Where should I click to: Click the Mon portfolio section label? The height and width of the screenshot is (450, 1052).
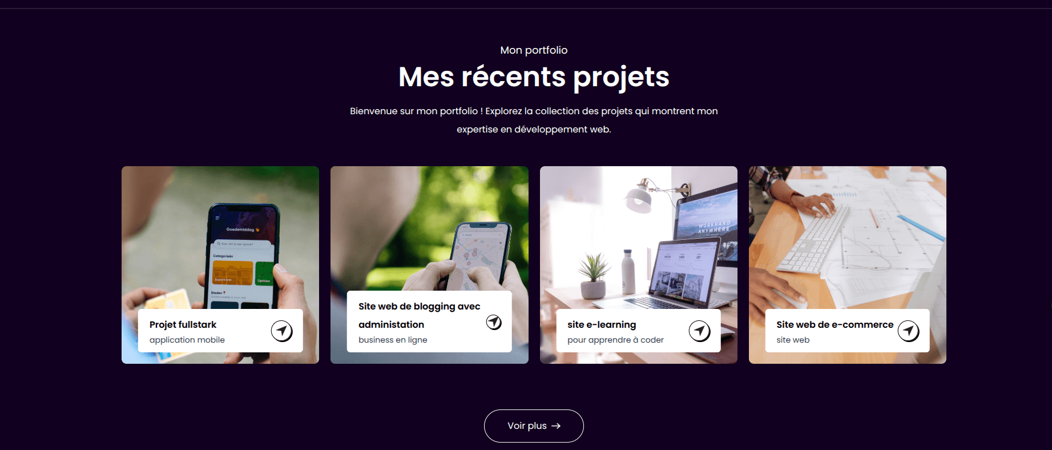pyautogui.click(x=534, y=50)
